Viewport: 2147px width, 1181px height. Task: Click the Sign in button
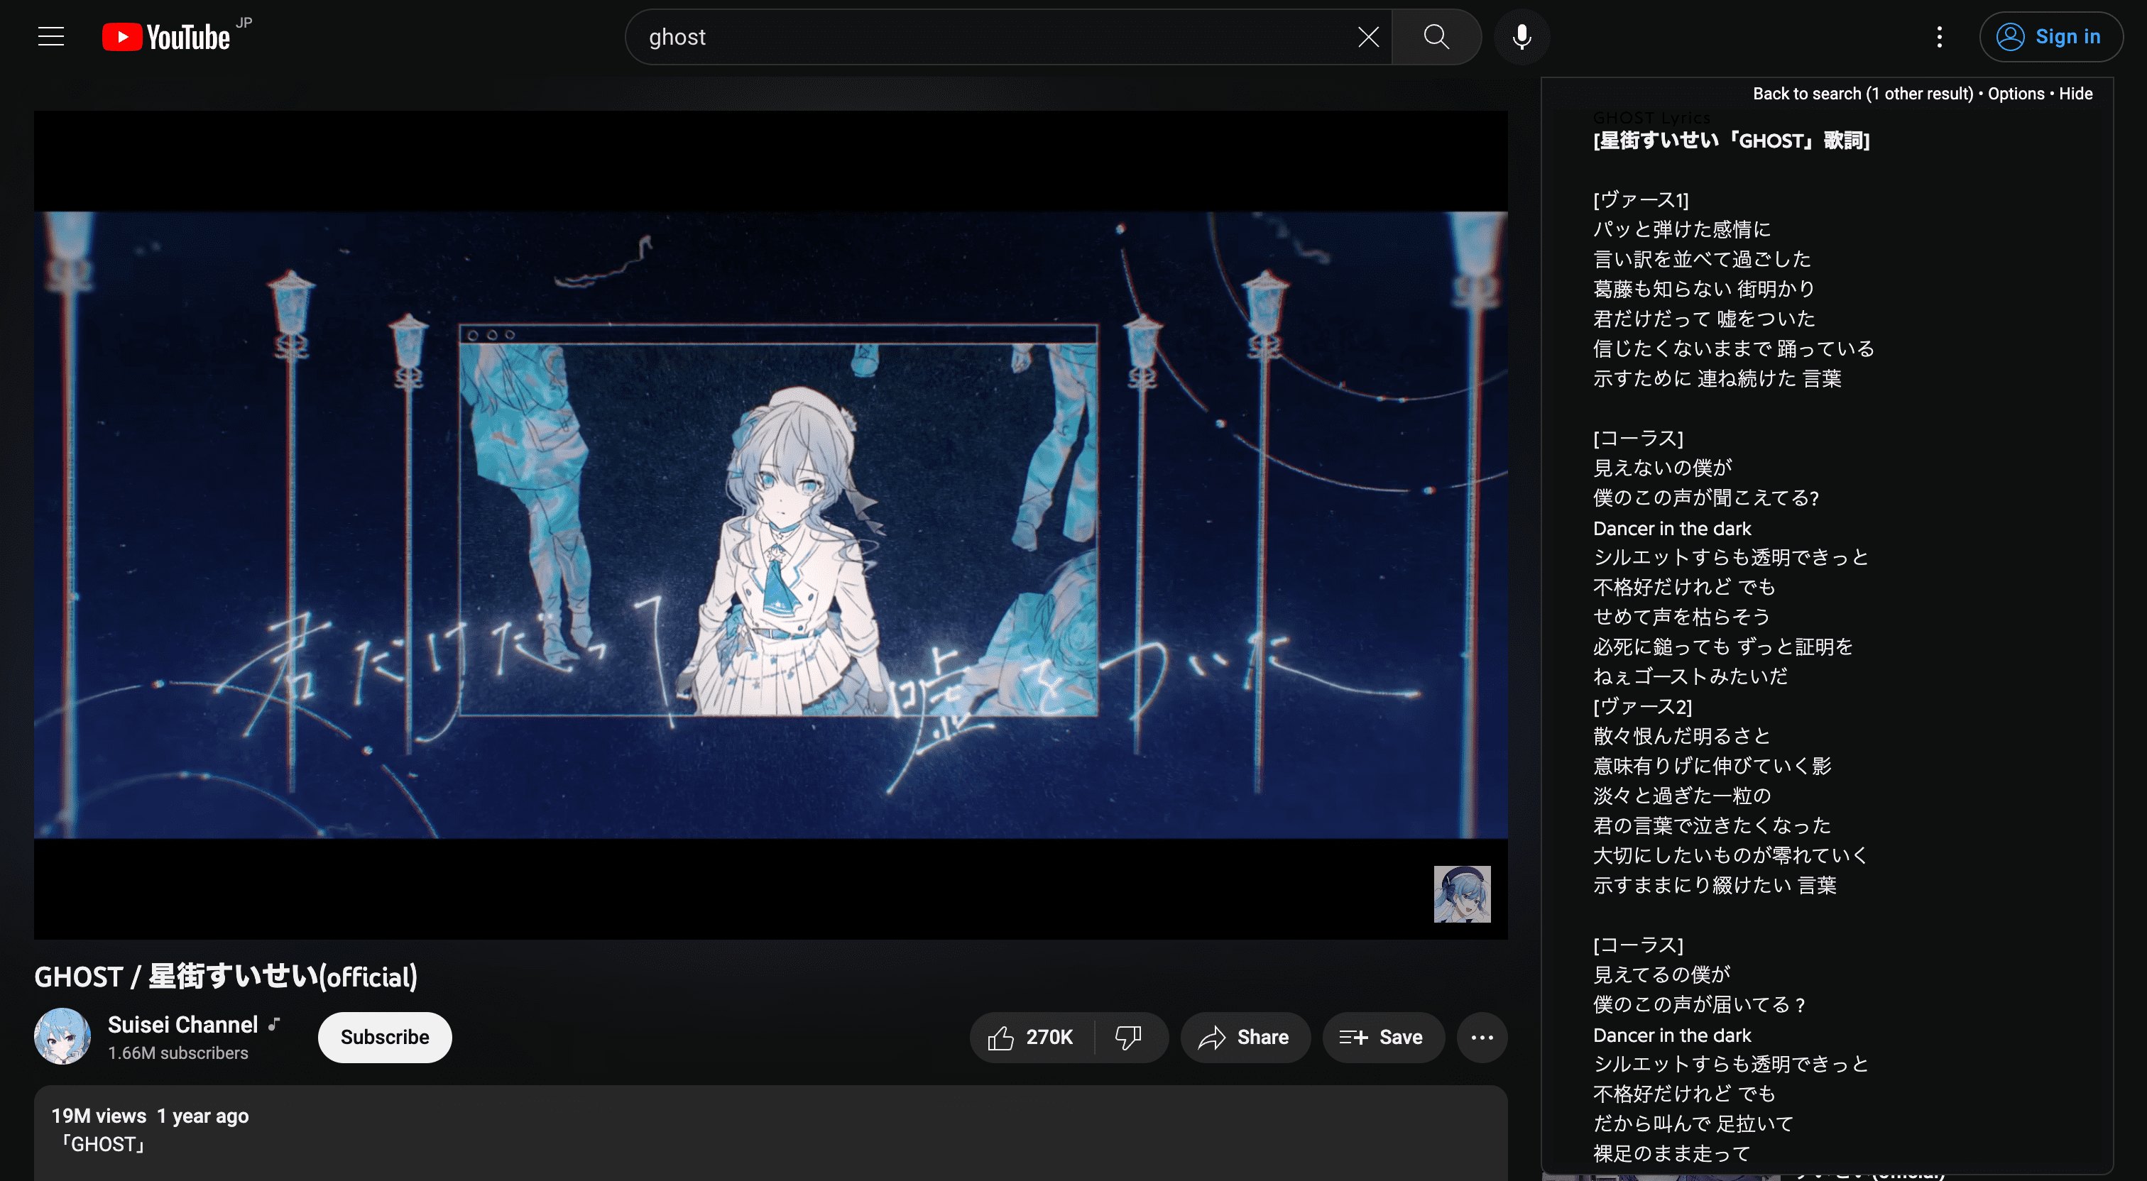pyautogui.click(x=2050, y=37)
